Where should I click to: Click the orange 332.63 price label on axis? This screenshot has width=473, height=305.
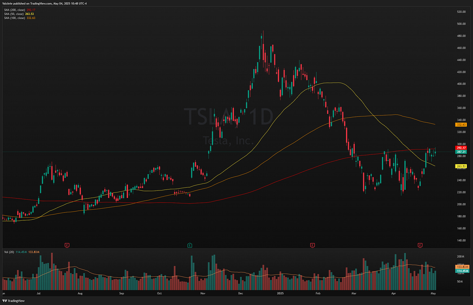coord(461,125)
